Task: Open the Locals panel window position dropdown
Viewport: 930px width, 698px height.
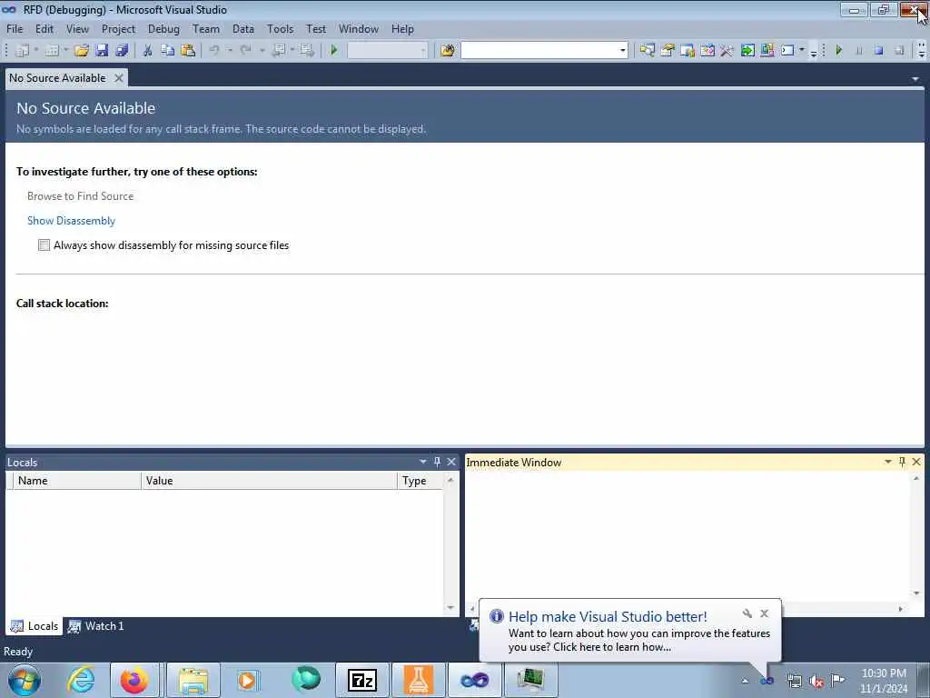Action: (423, 462)
